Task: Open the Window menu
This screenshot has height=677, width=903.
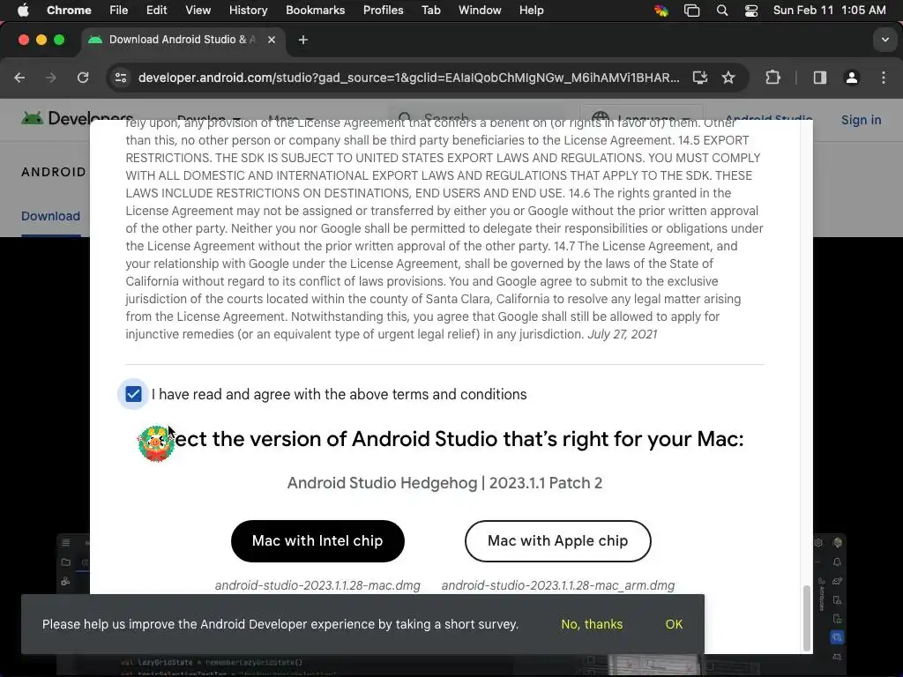Action: (x=480, y=10)
